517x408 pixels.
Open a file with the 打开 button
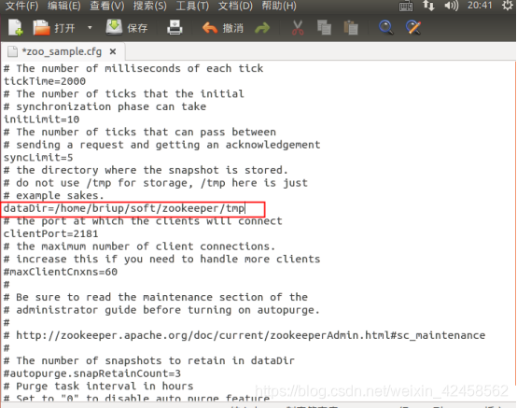[54, 28]
